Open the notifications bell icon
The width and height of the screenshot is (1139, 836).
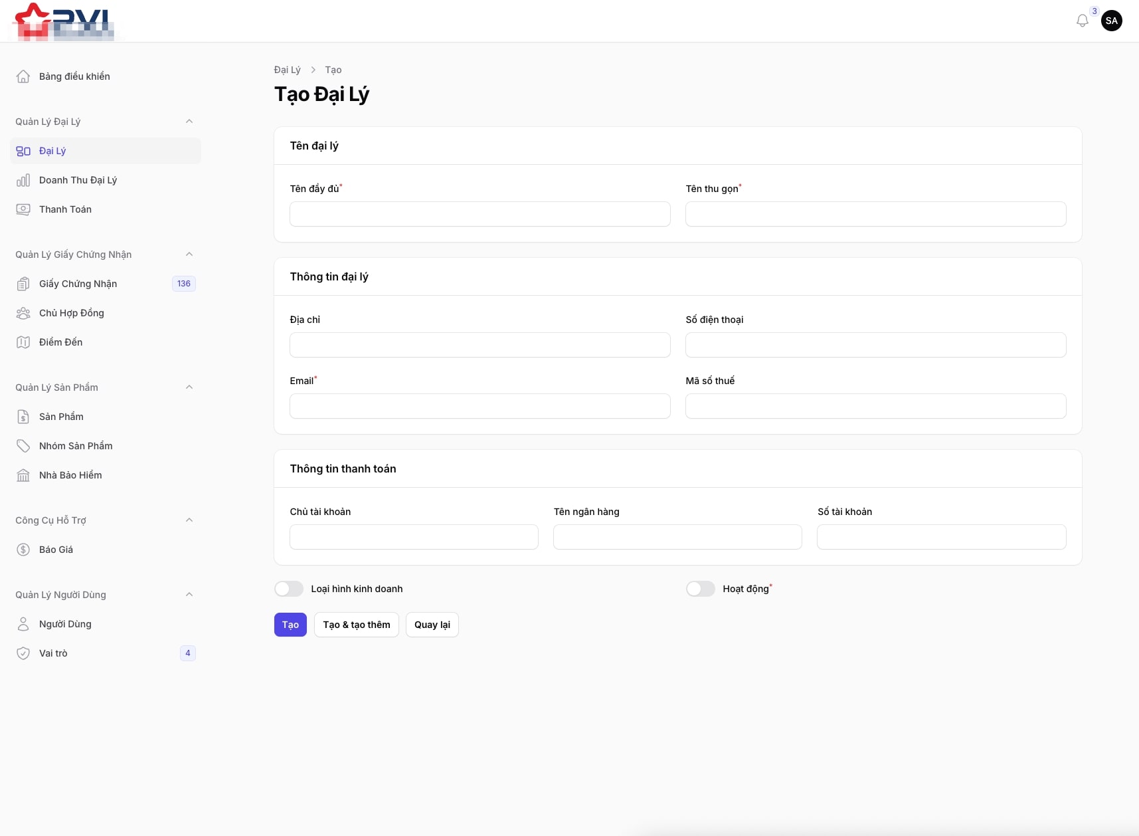pos(1082,21)
